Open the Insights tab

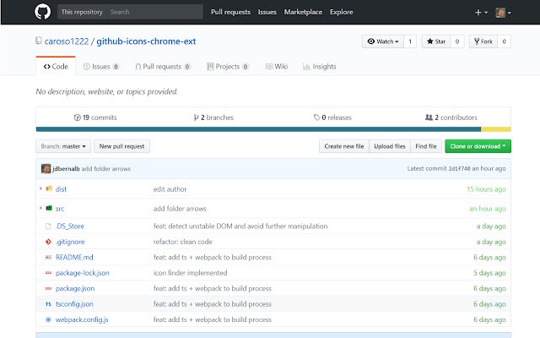pos(319,66)
